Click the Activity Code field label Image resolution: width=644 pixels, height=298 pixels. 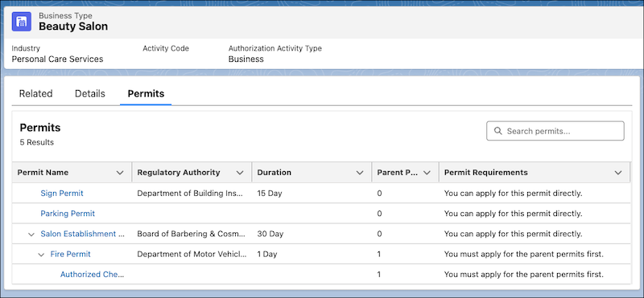click(x=166, y=48)
